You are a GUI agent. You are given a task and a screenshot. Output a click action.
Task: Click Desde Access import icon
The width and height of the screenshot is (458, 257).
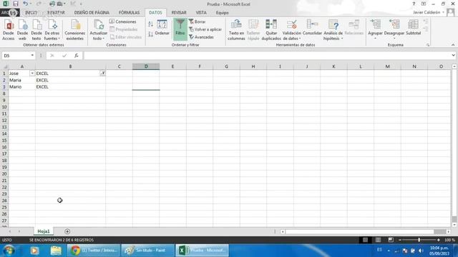8,30
